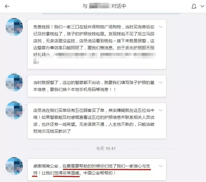The height and width of the screenshot is (182, 206).
Task: Click the blurred contact name in header
Action: click(x=99, y=6)
